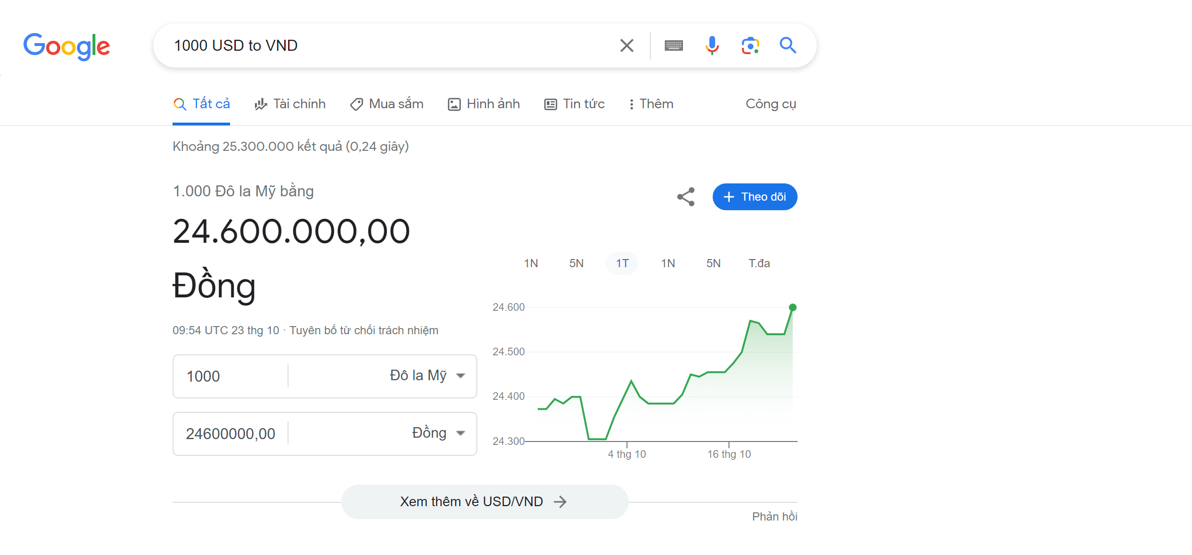Open Google Lens image search
The width and height of the screenshot is (1192, 555).
(750, 45)
